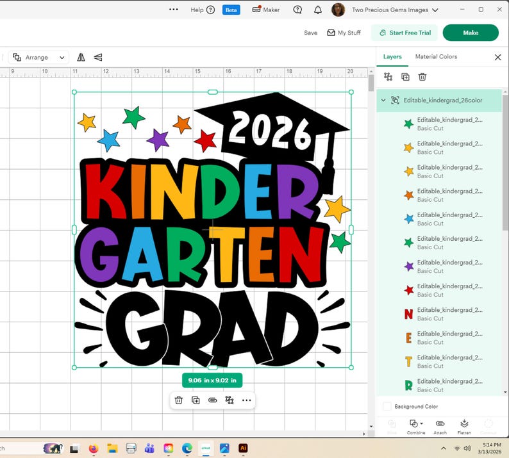Screen dimensions: 509x458
Task: Click the Beta badge
Action: 231,10
